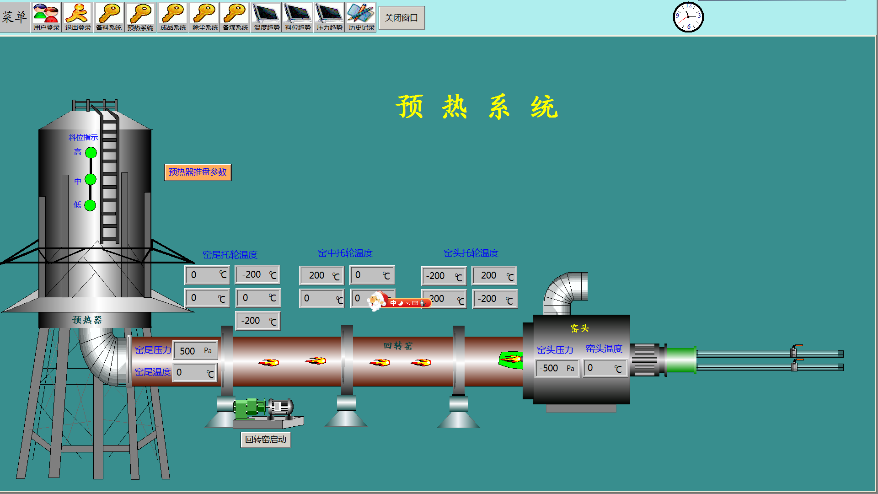
Task: Click the 窑尾压力 value field
Action: (195, 351)
